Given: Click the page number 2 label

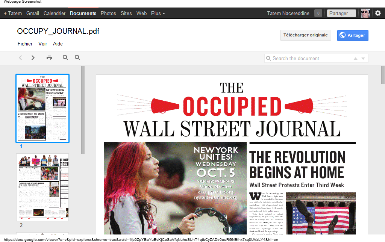Looking at the screenshot, I should tap(21, 225).
